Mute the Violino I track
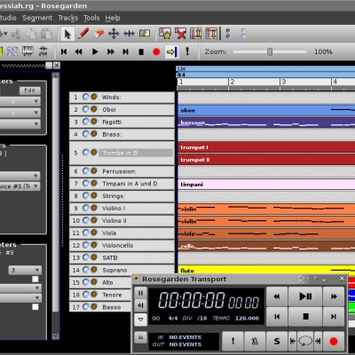Image resolution: width=355 pixels, height=355 pixels. 86,208
